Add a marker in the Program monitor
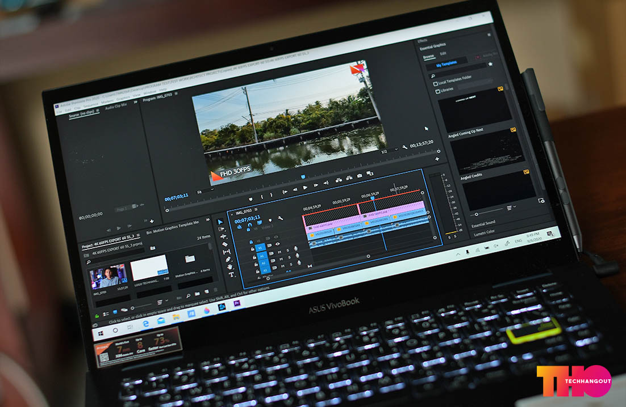Image resolution: width=626 pixels, height=407 pixels. (x=251, y=199)
